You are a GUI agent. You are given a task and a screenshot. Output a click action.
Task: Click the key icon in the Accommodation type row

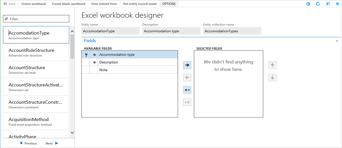tap(86, 55)
